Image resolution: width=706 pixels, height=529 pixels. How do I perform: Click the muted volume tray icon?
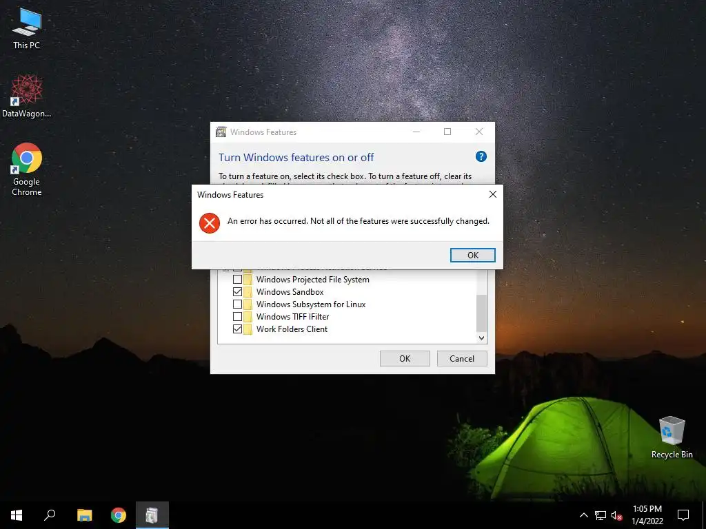617,515
